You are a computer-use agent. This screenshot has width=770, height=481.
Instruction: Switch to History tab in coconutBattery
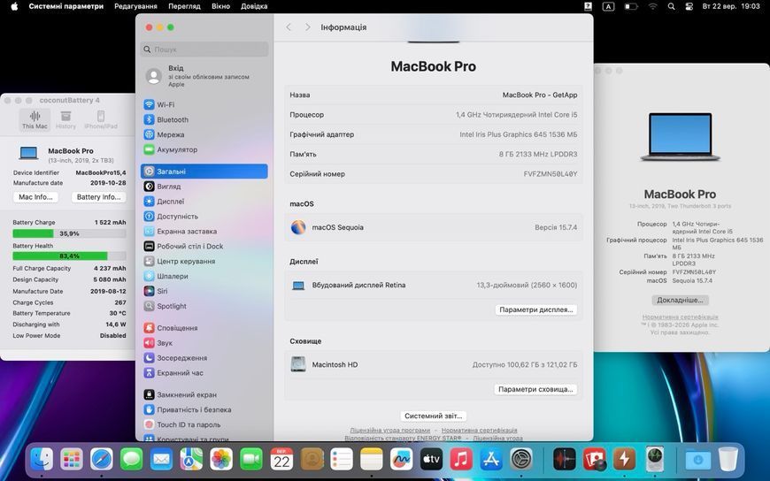[x=65, y=119]
